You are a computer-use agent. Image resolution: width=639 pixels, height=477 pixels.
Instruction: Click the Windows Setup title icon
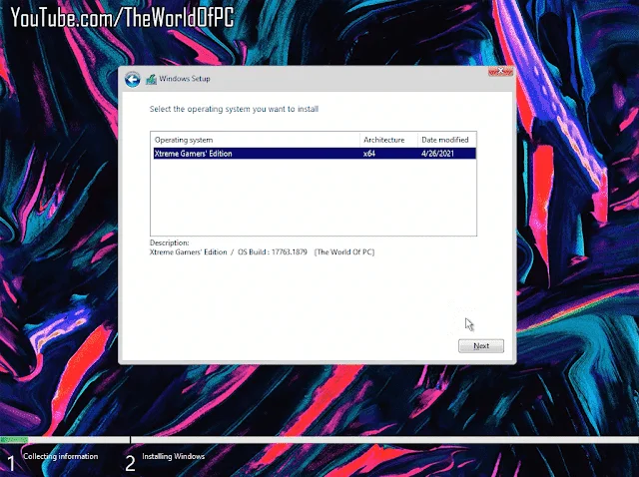[x=151, y=79]
